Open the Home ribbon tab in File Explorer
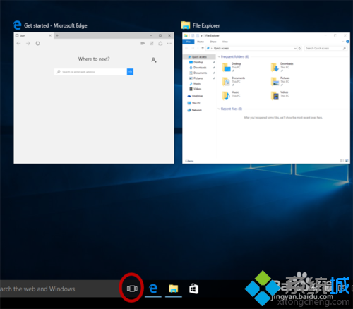Viewport: 353px width, 309px height. 201,42
